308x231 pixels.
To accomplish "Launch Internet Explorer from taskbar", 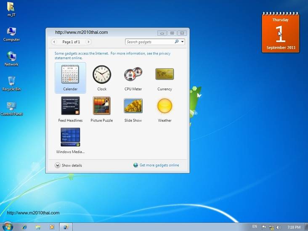I will (x=24, y=227).
